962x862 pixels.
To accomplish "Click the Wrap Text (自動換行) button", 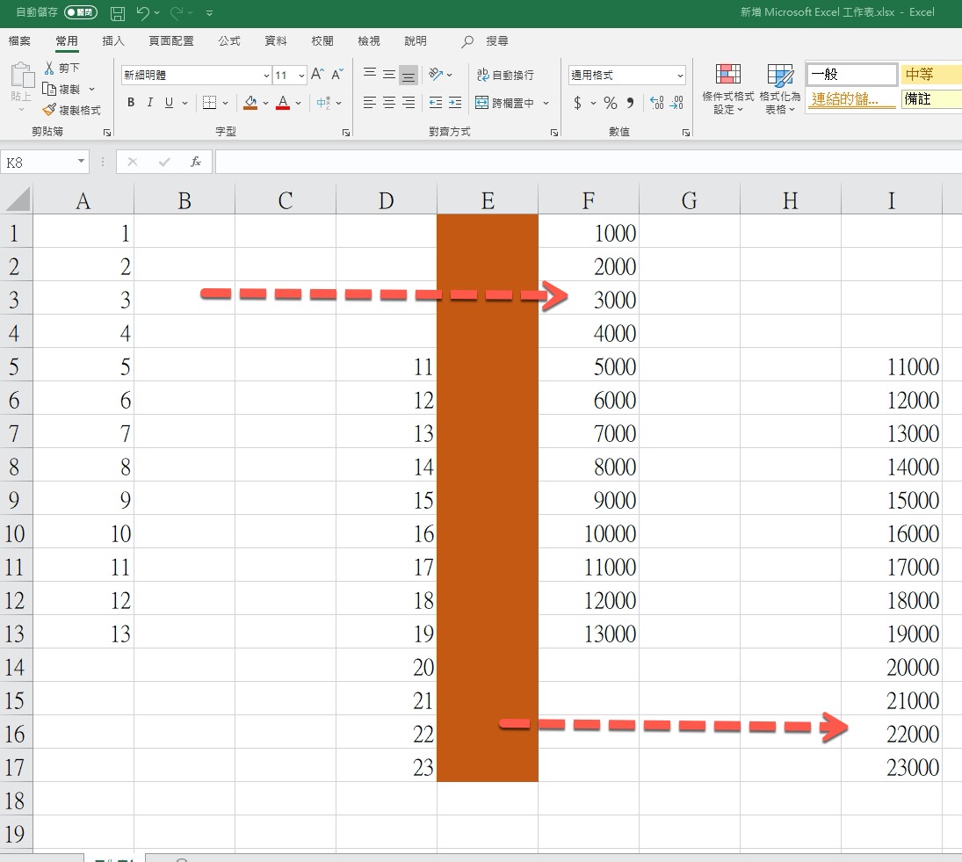I will coord(505,76).
